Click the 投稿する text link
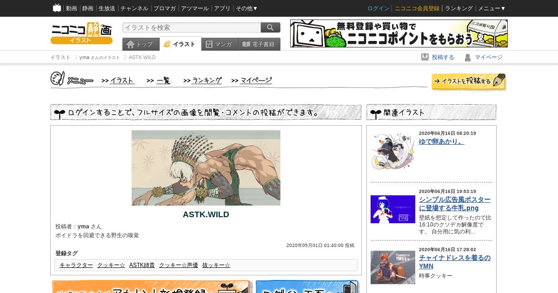The height and width of the screenshot is (293, 558). click(x=443, y=57)
